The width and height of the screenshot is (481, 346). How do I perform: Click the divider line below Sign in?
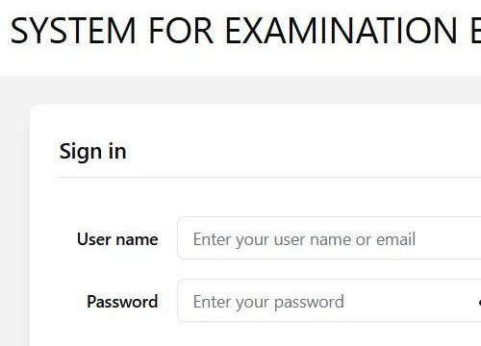268,177
